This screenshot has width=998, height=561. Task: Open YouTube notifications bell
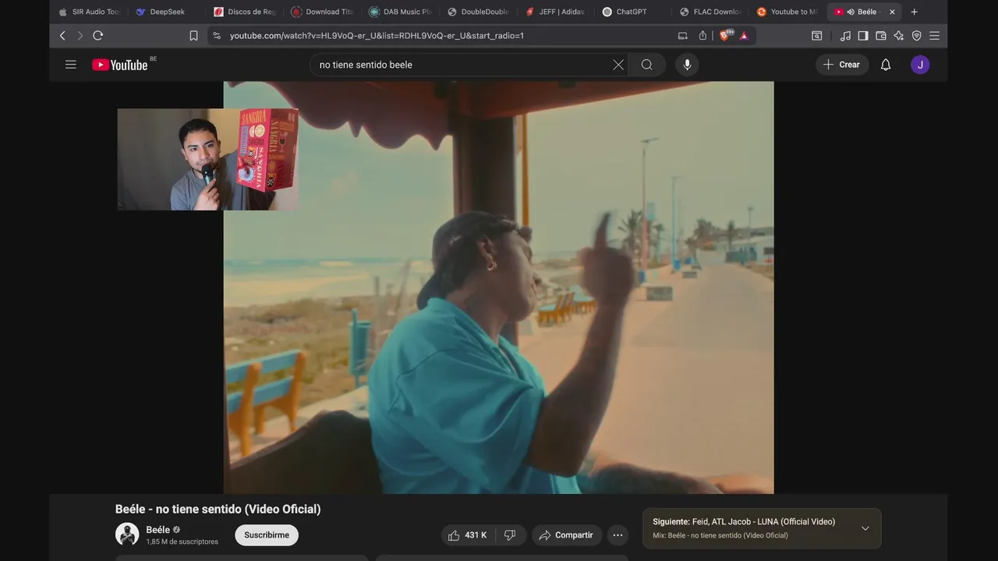click(x=886, y=65)
